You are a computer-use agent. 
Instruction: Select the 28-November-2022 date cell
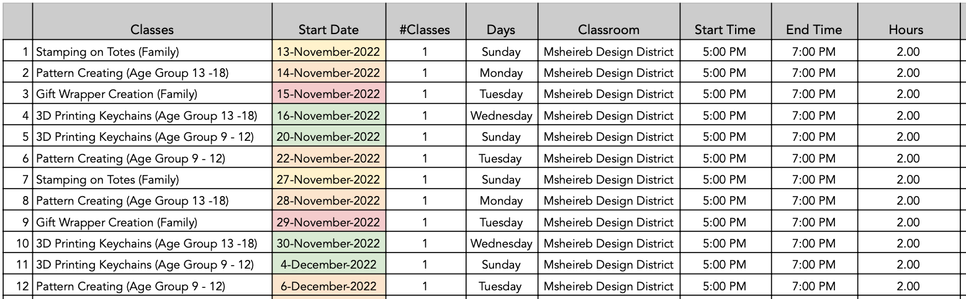(x=328, y=201)
